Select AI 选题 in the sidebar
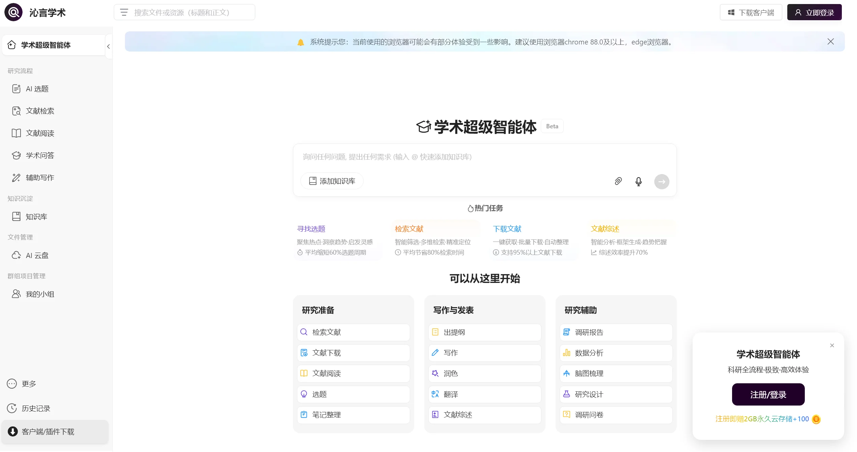This screenshot has width=857, height=452. tap(38, 89)
